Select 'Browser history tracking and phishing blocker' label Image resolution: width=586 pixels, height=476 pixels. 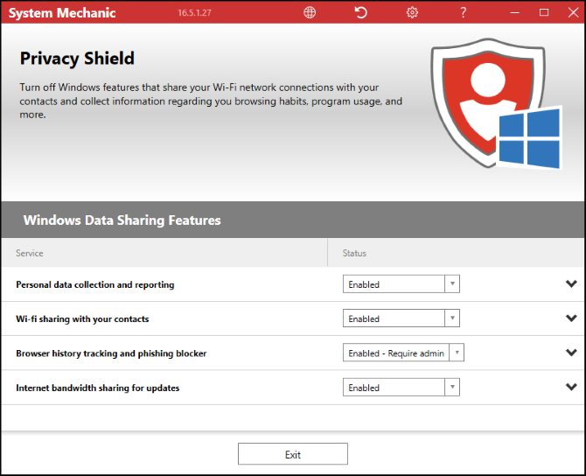coord(111,353)
